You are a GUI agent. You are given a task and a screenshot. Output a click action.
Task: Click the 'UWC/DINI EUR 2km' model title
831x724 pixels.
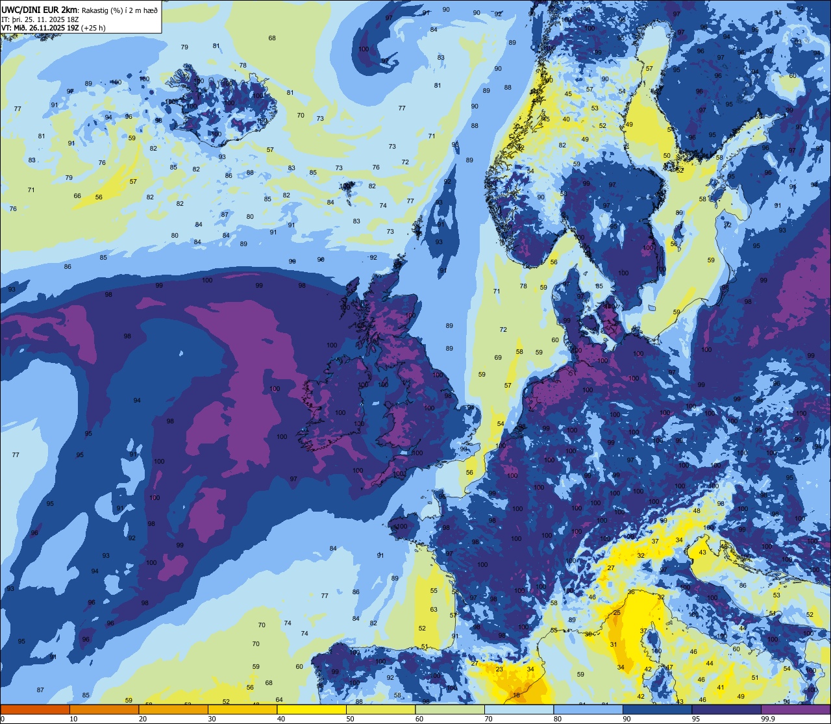40,9
